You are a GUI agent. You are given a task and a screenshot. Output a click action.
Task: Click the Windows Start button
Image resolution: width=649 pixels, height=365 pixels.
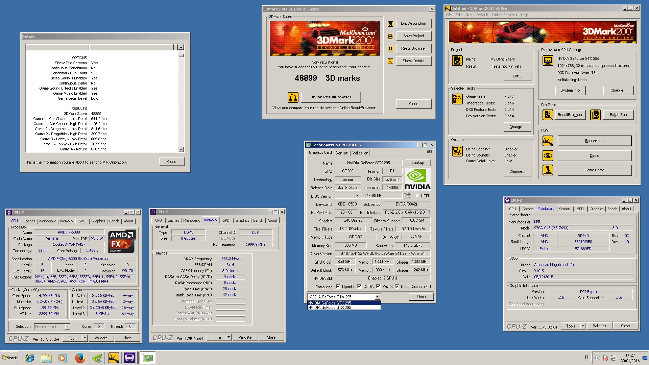9,358
